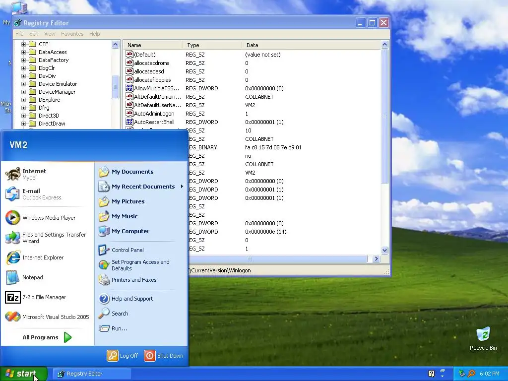Expand the DataFactory registry key
Viewport: 508px width, 381px height.
[23, 60]
